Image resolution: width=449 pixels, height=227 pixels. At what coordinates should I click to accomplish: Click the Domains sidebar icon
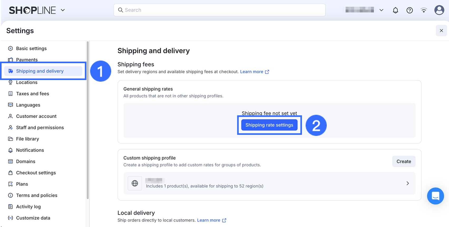click(x=11, y=161)
